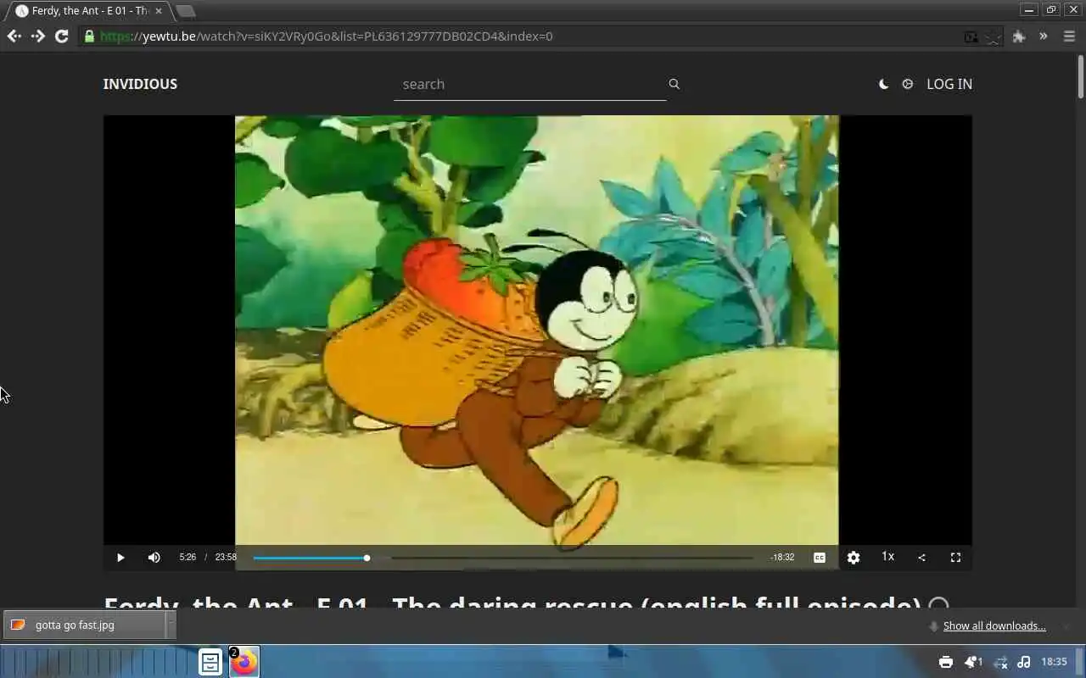The image size is (1086, 678).
Task: Open the downloaded gotta go fast.jpg
Action: click(x=84, y=625)
